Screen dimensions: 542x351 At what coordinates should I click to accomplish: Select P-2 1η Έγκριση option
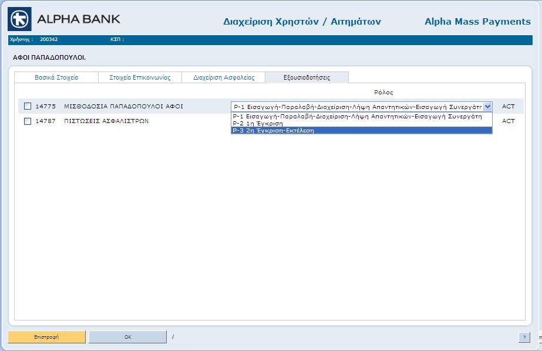[x=362, y=123]
